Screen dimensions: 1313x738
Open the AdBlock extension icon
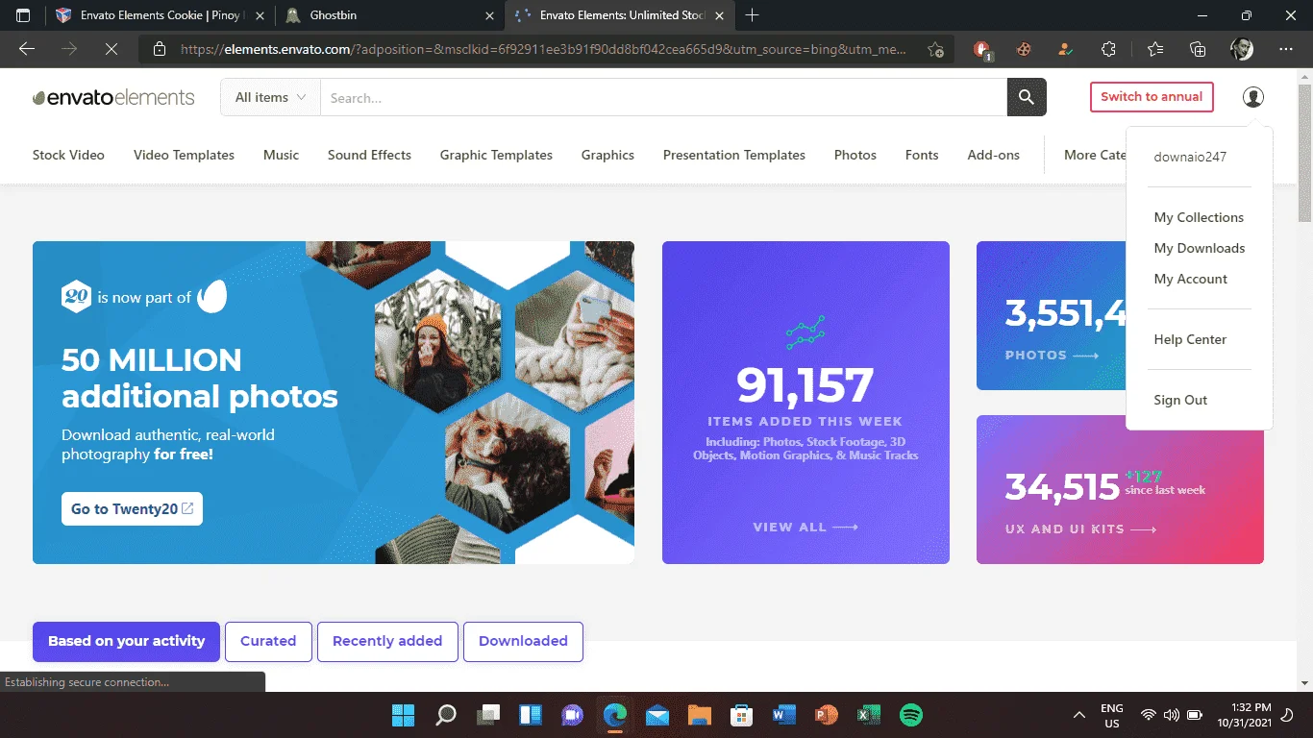coord(981,49)
